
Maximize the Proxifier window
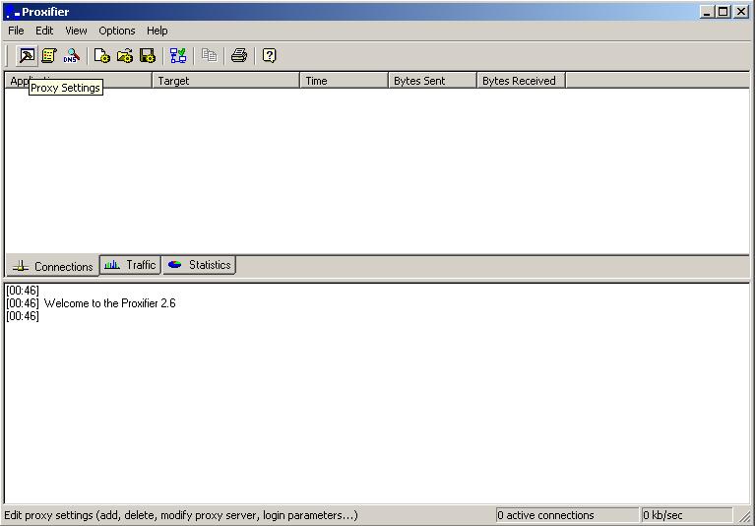[723, 12]
